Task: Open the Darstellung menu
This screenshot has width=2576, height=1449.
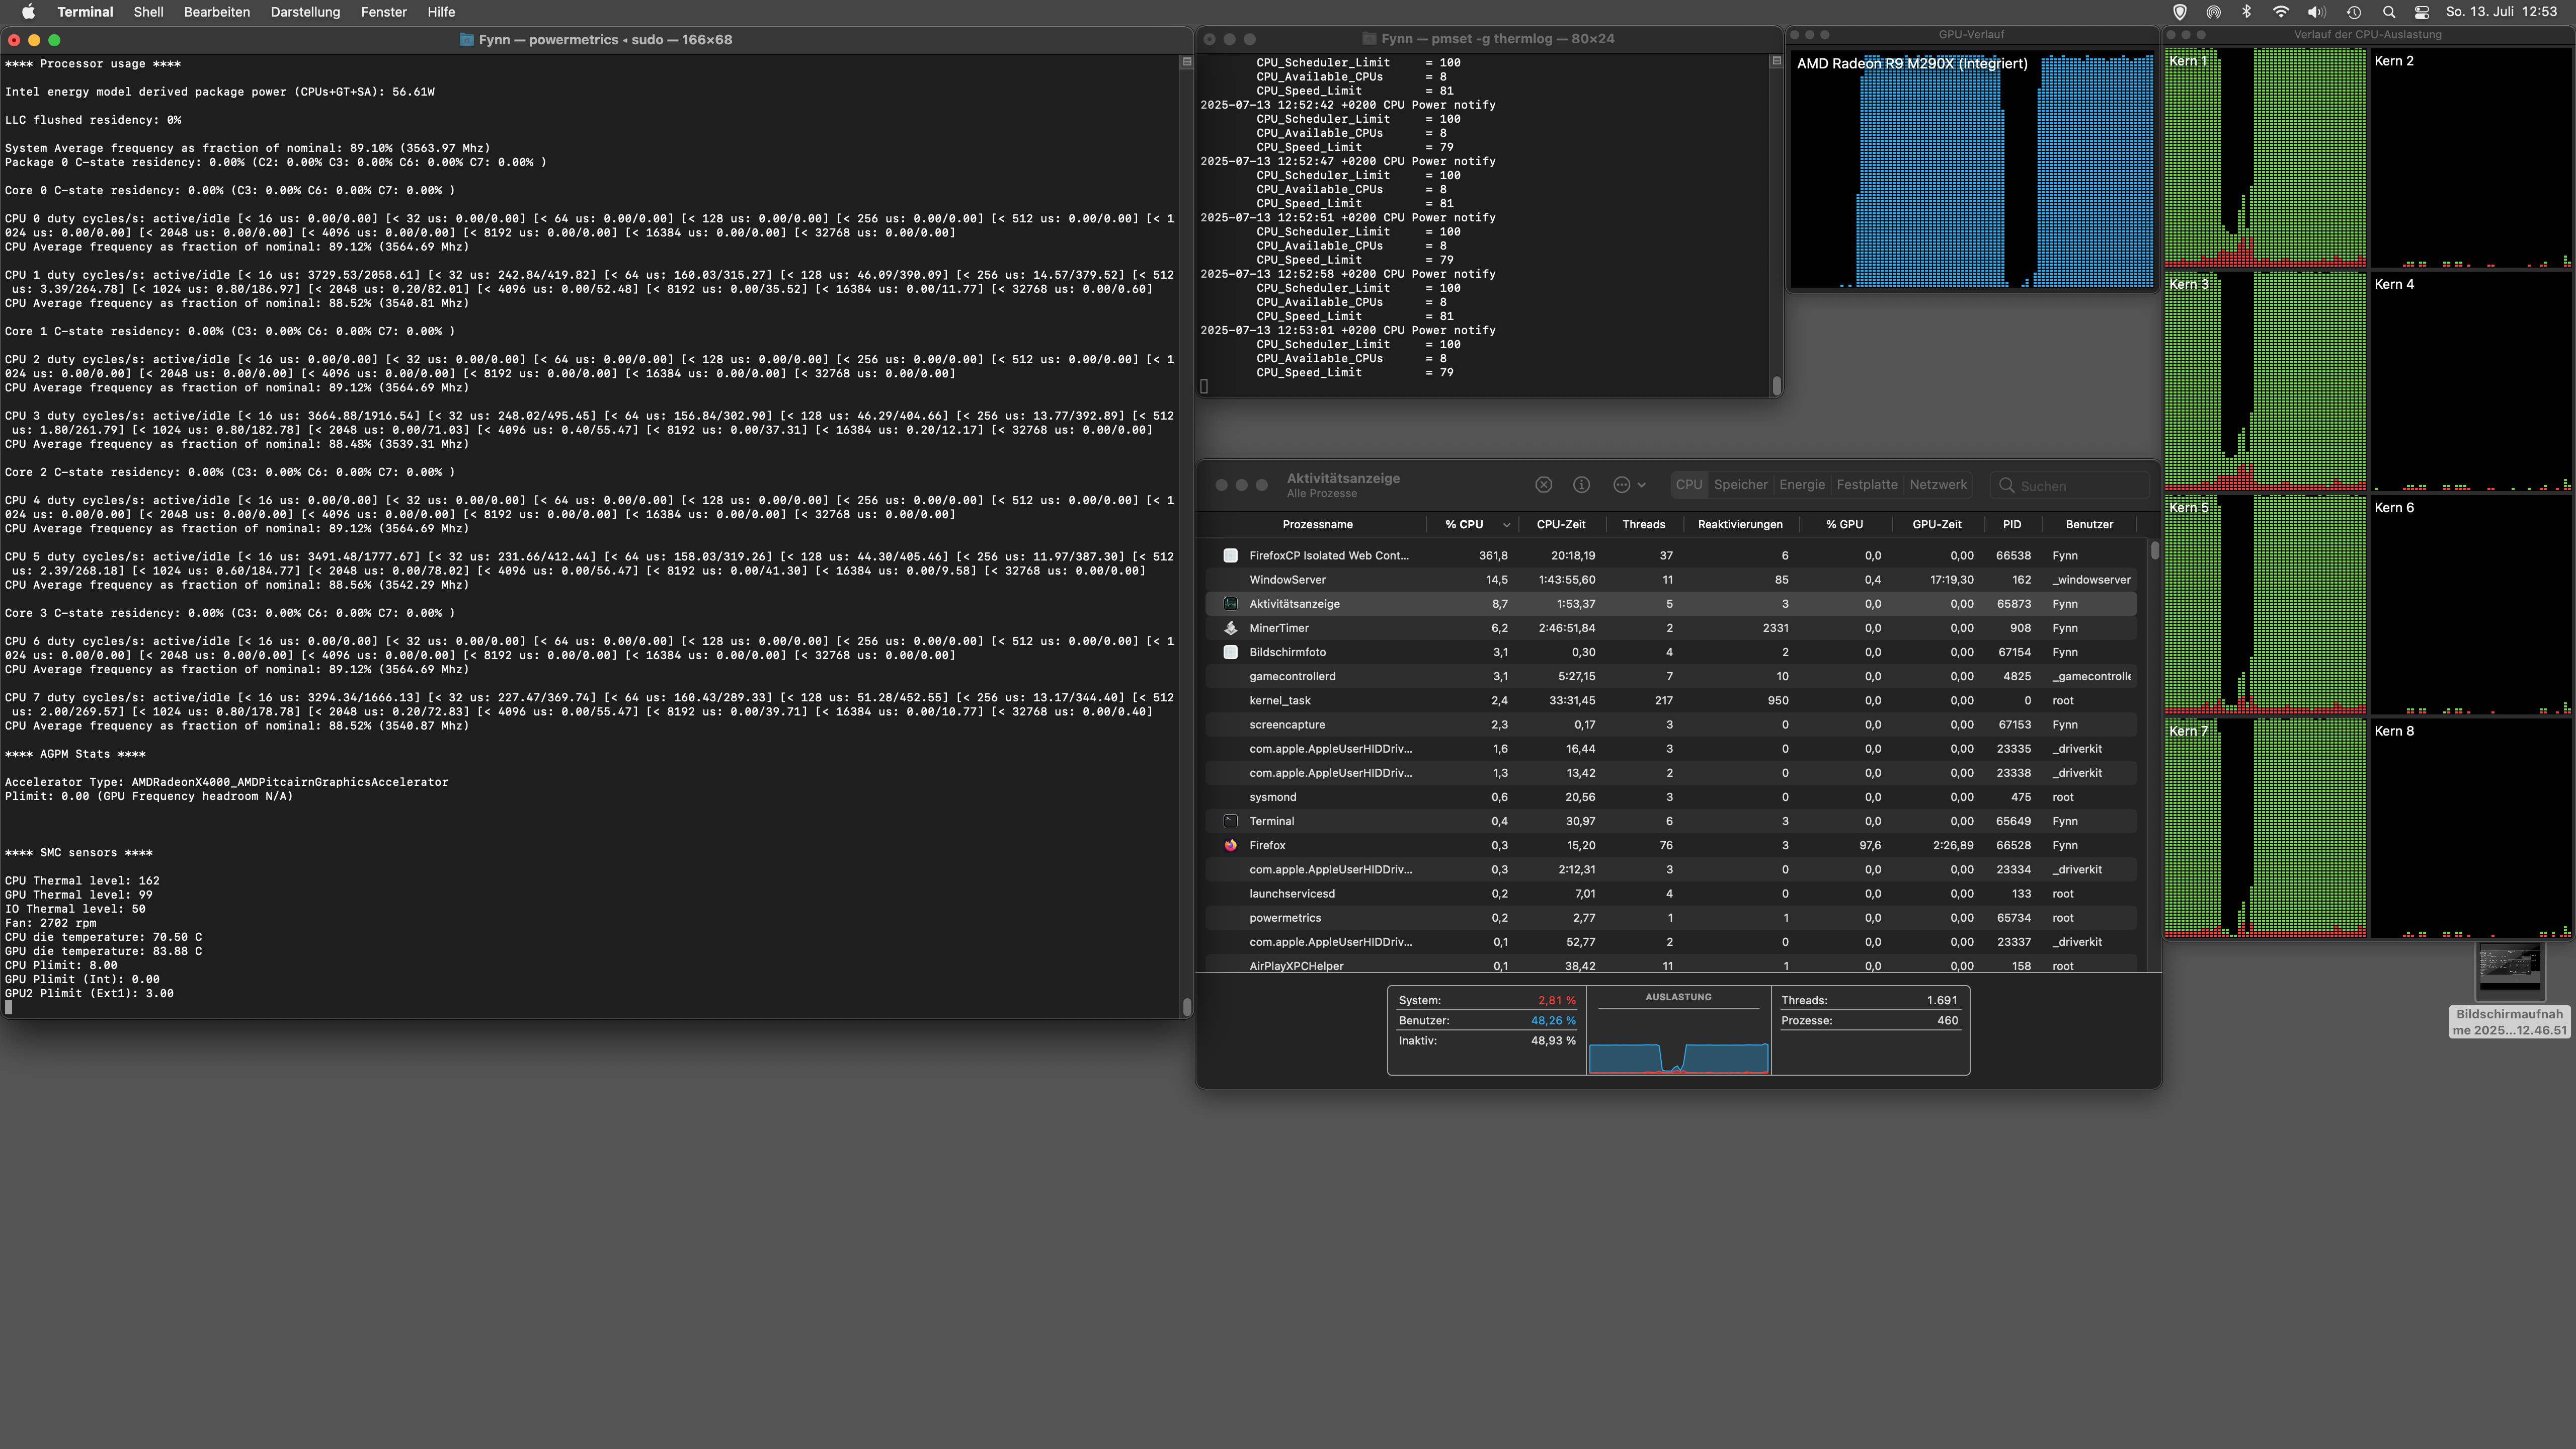Action: [x=305, y=12]
